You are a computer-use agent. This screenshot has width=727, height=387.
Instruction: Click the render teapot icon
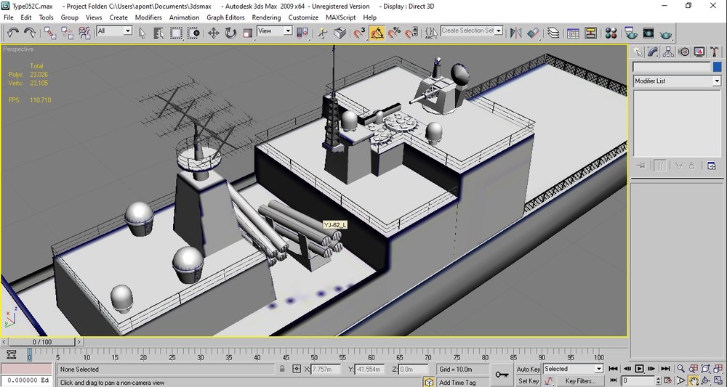coord(666,33)
